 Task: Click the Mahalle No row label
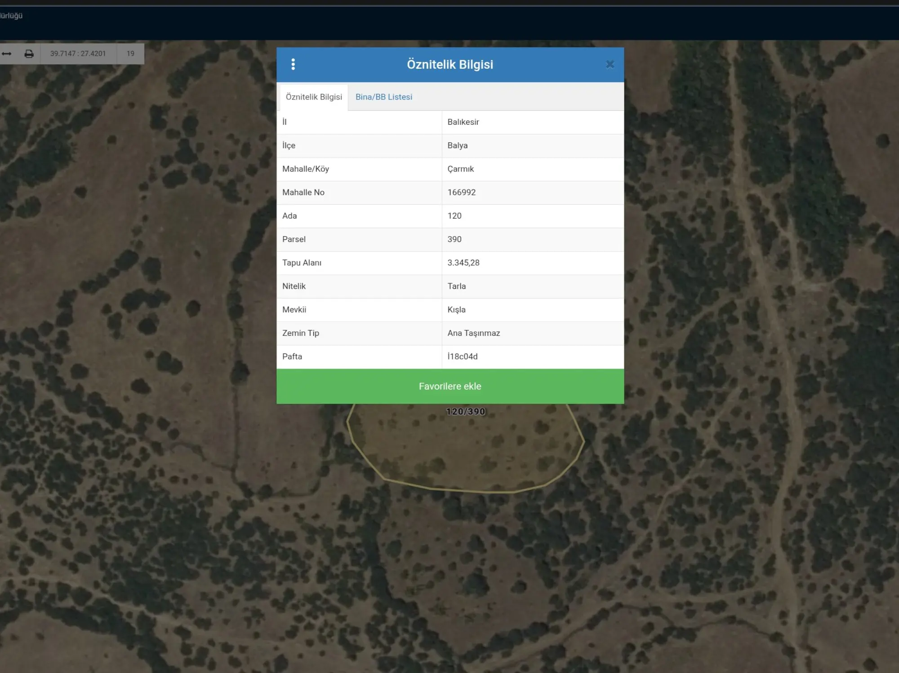coord(303,192)
